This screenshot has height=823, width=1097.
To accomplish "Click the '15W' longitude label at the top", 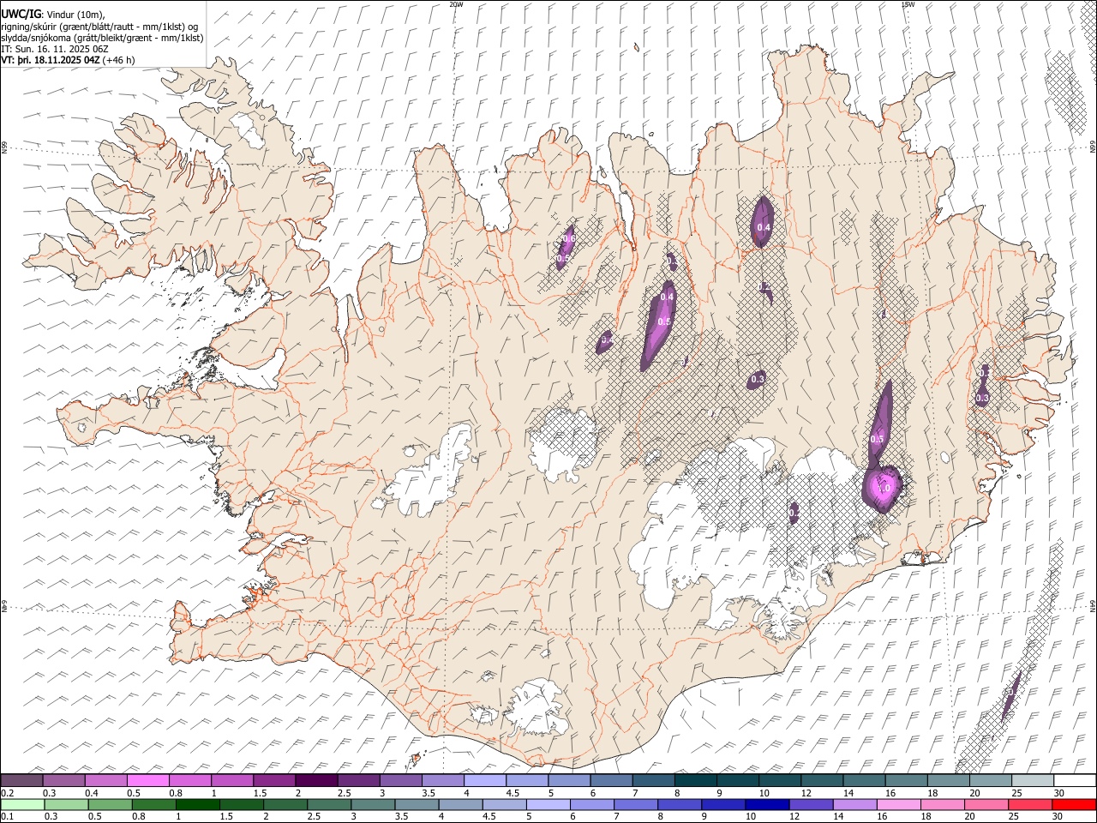I will (x=908, y=4).
